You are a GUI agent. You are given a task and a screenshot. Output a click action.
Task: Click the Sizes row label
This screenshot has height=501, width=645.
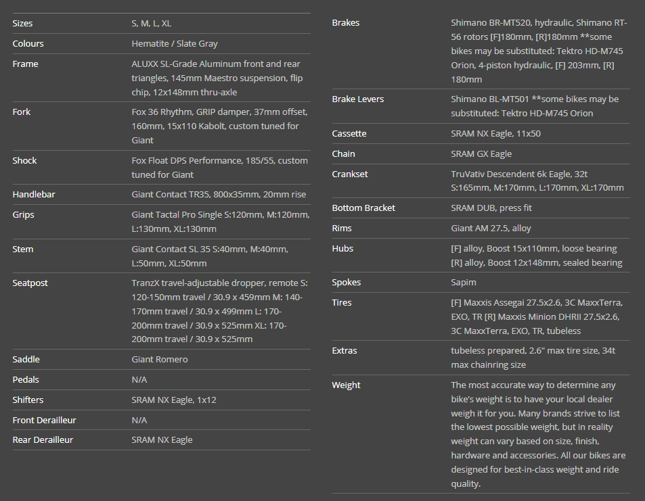22,23
